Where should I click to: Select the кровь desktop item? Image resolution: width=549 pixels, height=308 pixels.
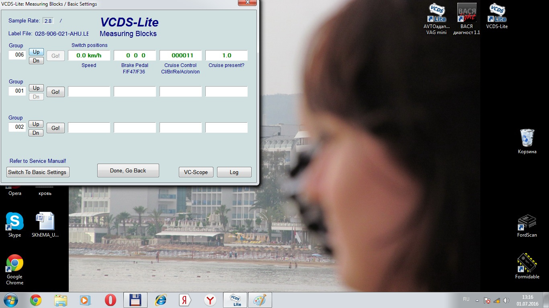45,193
